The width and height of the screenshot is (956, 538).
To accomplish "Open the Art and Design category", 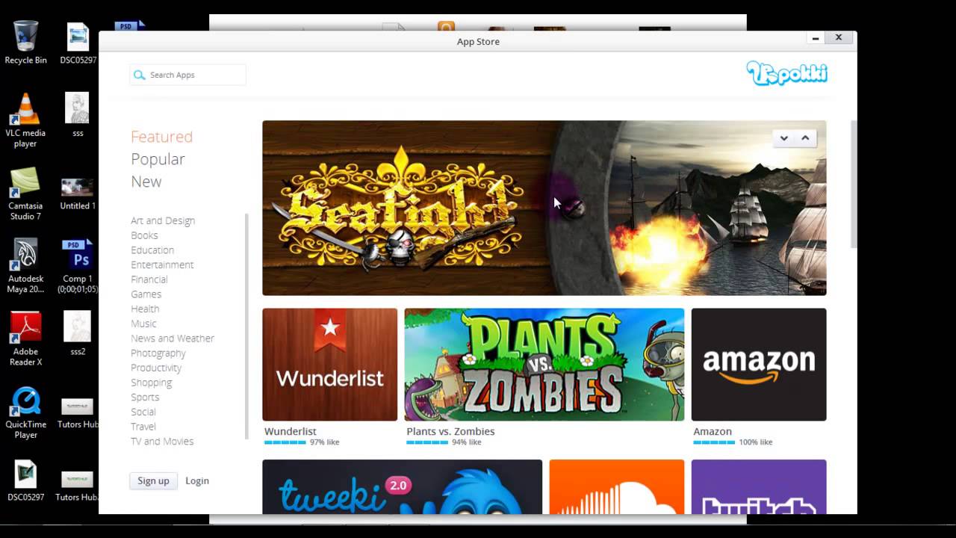I will [x=163, y=220].
